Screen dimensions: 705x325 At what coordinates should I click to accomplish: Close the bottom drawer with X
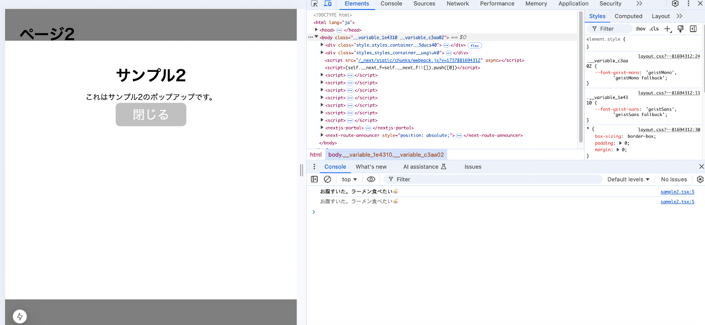(701, 167)
